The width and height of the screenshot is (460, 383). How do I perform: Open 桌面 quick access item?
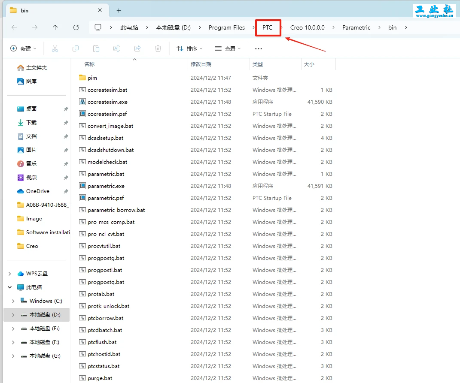click(27, 109)
